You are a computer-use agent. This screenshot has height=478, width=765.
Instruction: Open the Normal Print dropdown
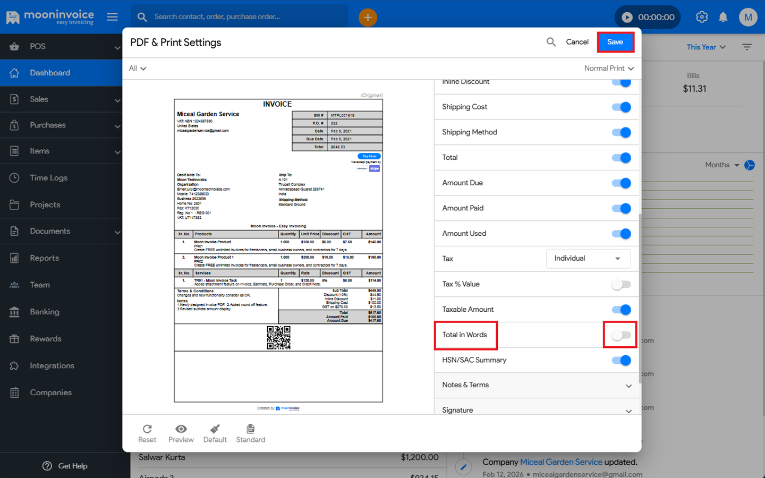click(609, 69)
